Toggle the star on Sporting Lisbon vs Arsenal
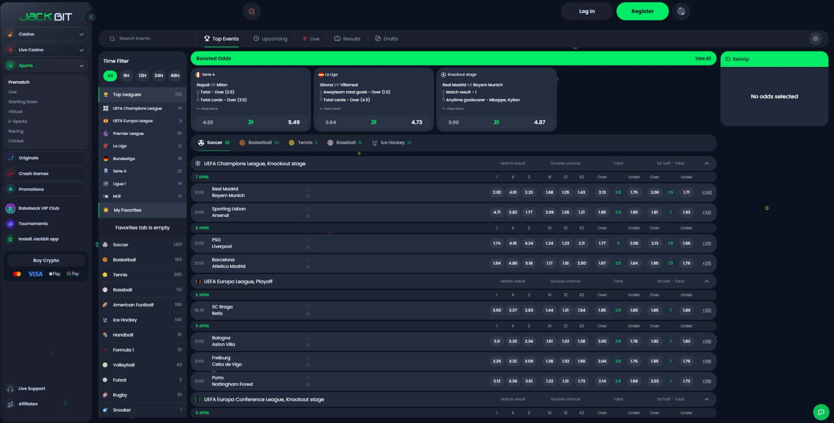This screenshot has width=834, height=423. point(308,209)
